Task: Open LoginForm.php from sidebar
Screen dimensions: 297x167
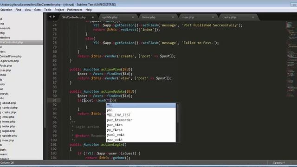Action: tap(9, 61)
